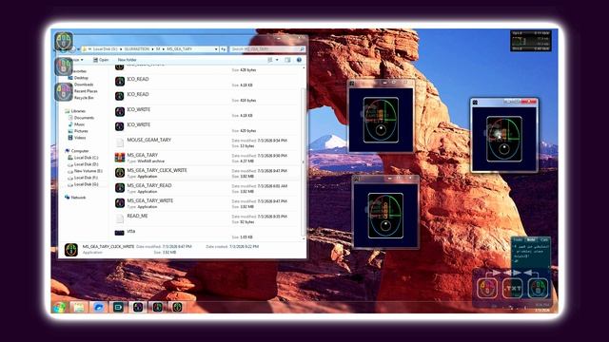Open the view options dropdown arrow
The height and width of the screenshot is (342, 609).
[277, 60]
